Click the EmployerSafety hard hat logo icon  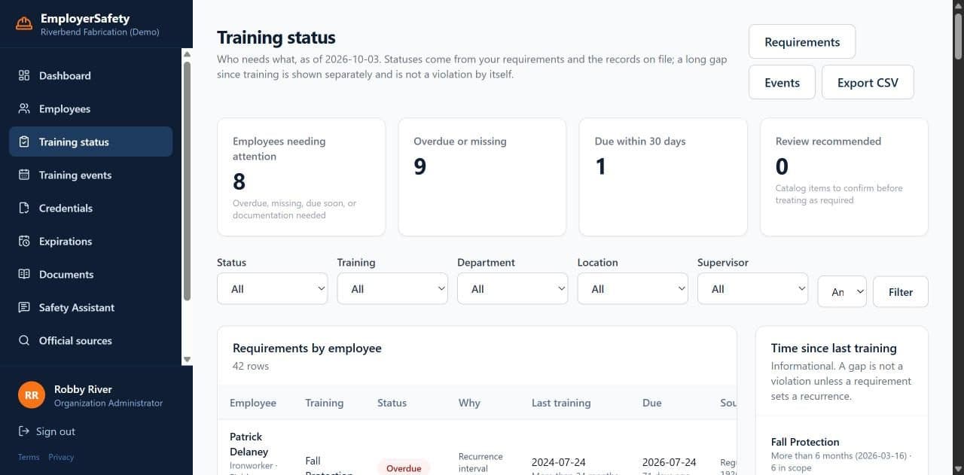click(x=24, y=24)
